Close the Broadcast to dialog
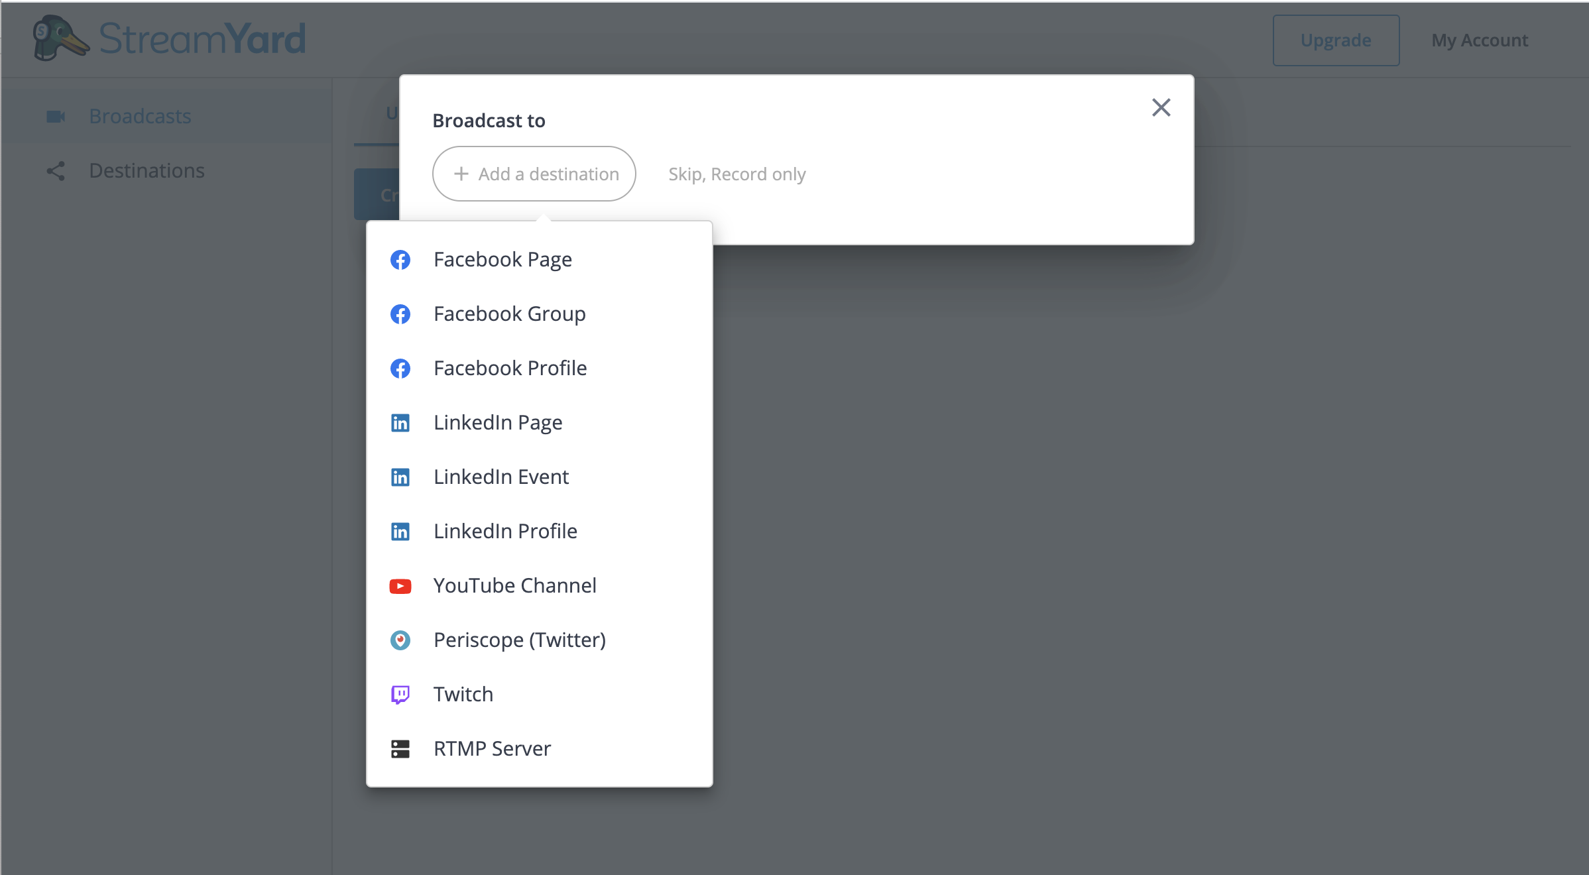Viewport: 1589px width, 875px height. tap(1161, 107)
